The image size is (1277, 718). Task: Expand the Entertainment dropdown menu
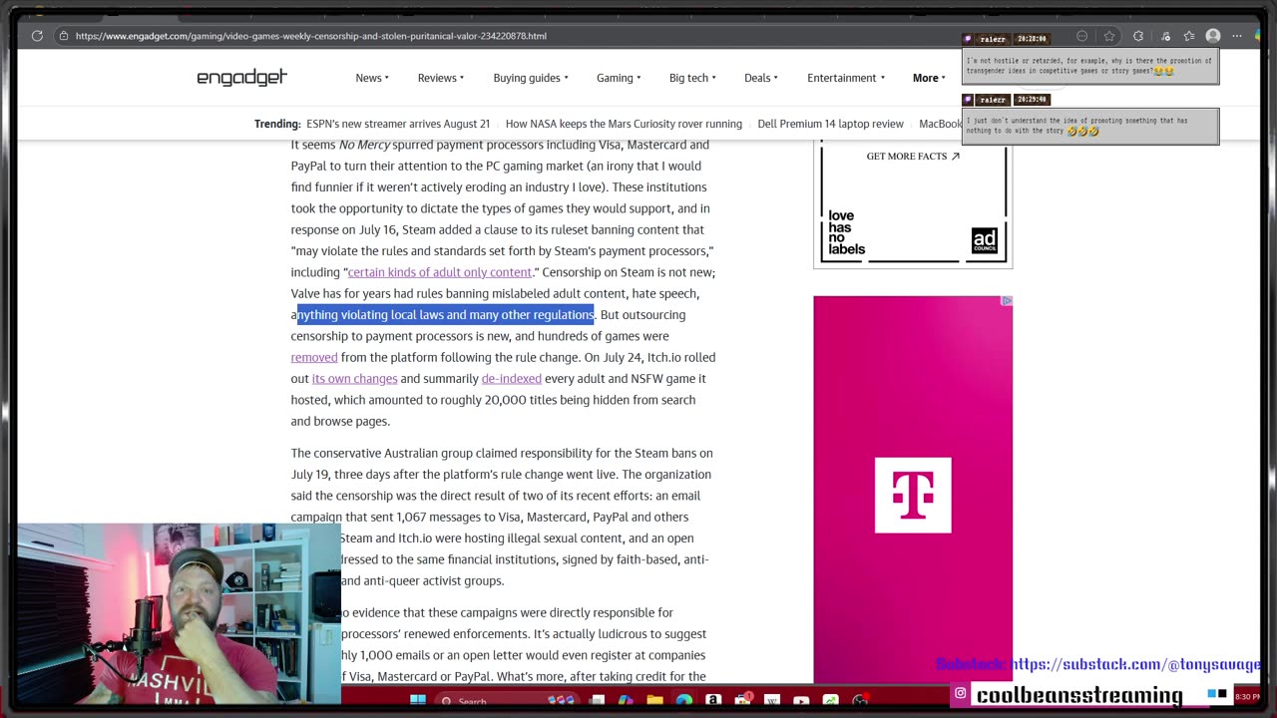(x=846, y=78)
